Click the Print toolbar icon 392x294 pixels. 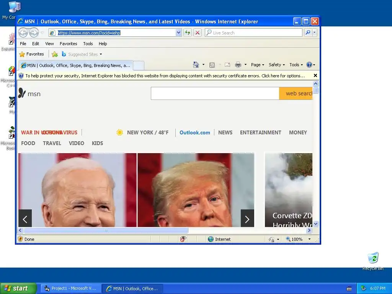[x=238, y=65]
